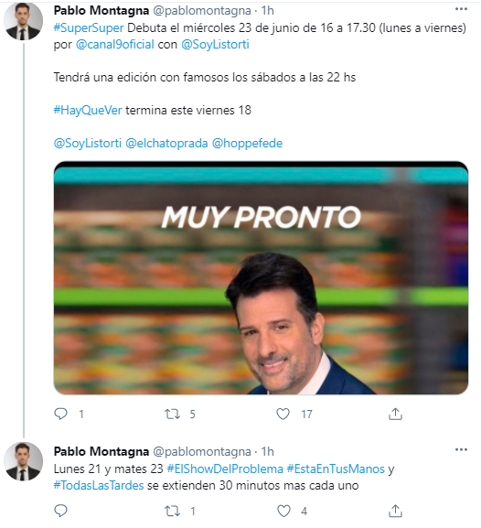
Task: Retweet the SuperSuper debut tweet
Action: coord(172,414)
